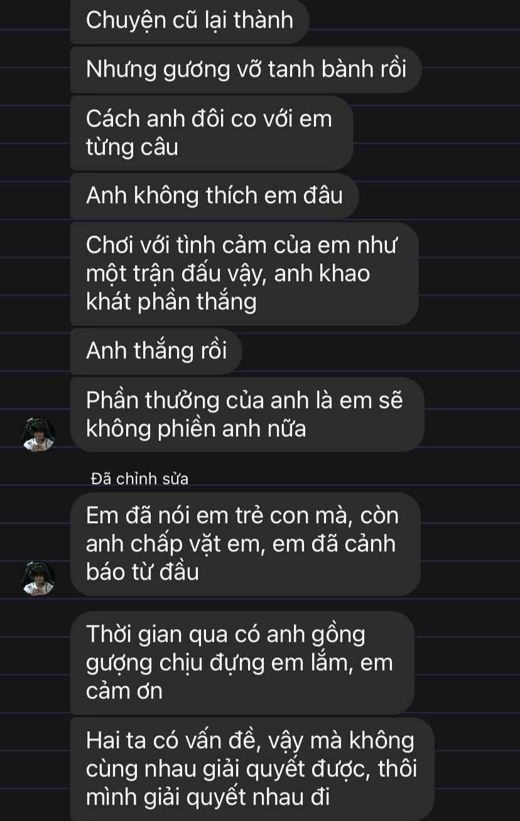The height and width of the screenshot is (821, 520).
Task: Tap the short 'Anh thắng rồi' message
Action: pos(156,351)
